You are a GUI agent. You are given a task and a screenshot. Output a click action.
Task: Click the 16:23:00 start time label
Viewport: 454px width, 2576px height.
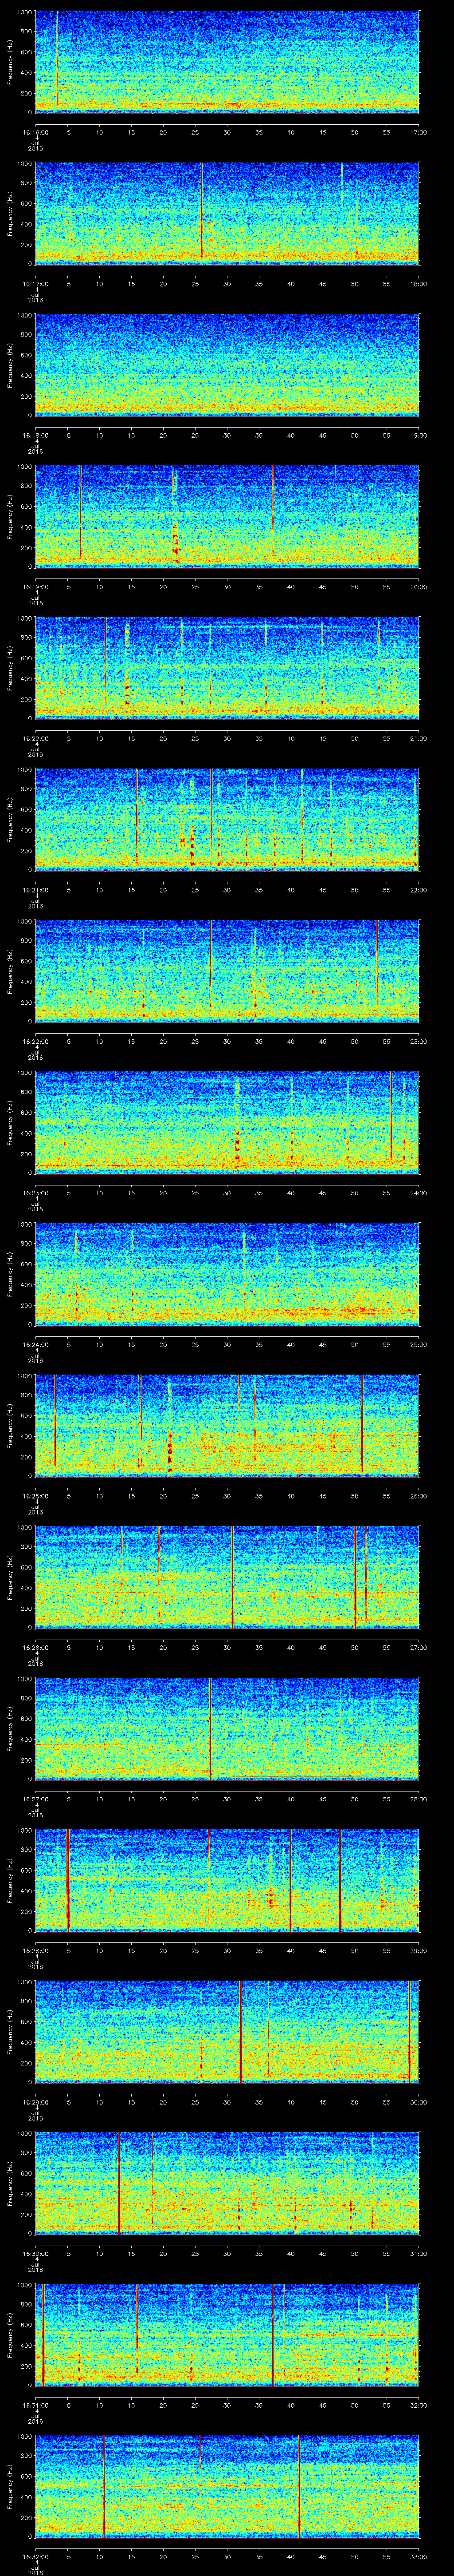click(x=35, y=1193)
